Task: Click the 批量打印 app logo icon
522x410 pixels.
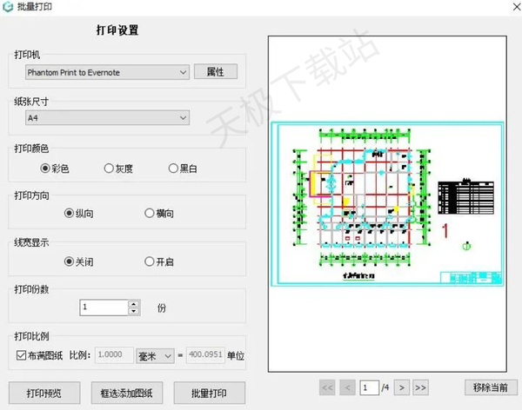Action: [8, 7]
